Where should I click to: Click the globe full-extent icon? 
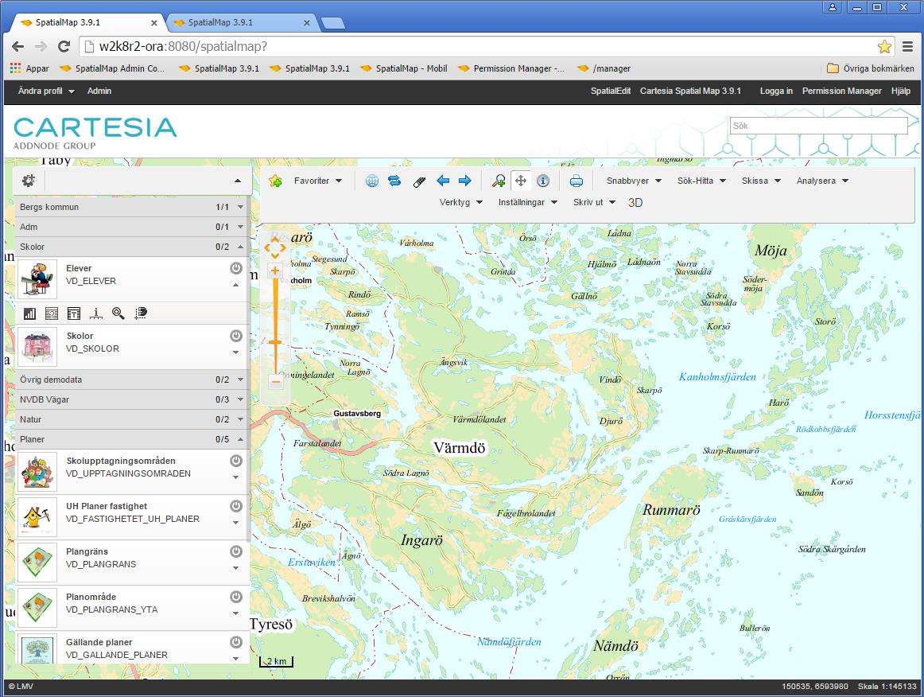coord(372,181)
